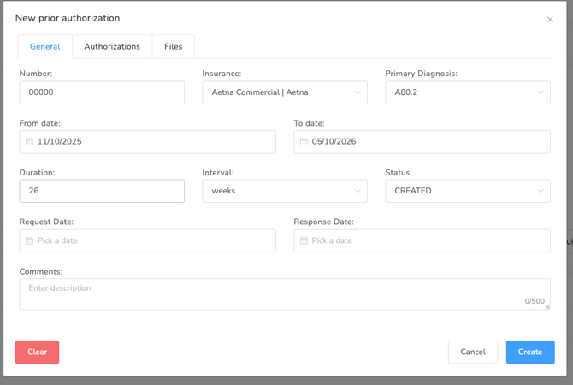The width and height of the screenshot is (573, 385).
Task: Select the General tab
Action: click(x=44, y=47)
